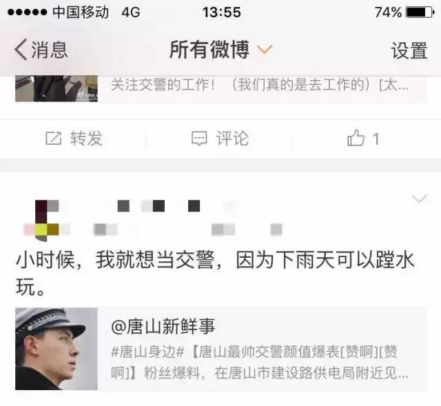Viewport: 441px width, 406px height.
Task: Open the top reposted post thumbnail
Action: point(57,88)
